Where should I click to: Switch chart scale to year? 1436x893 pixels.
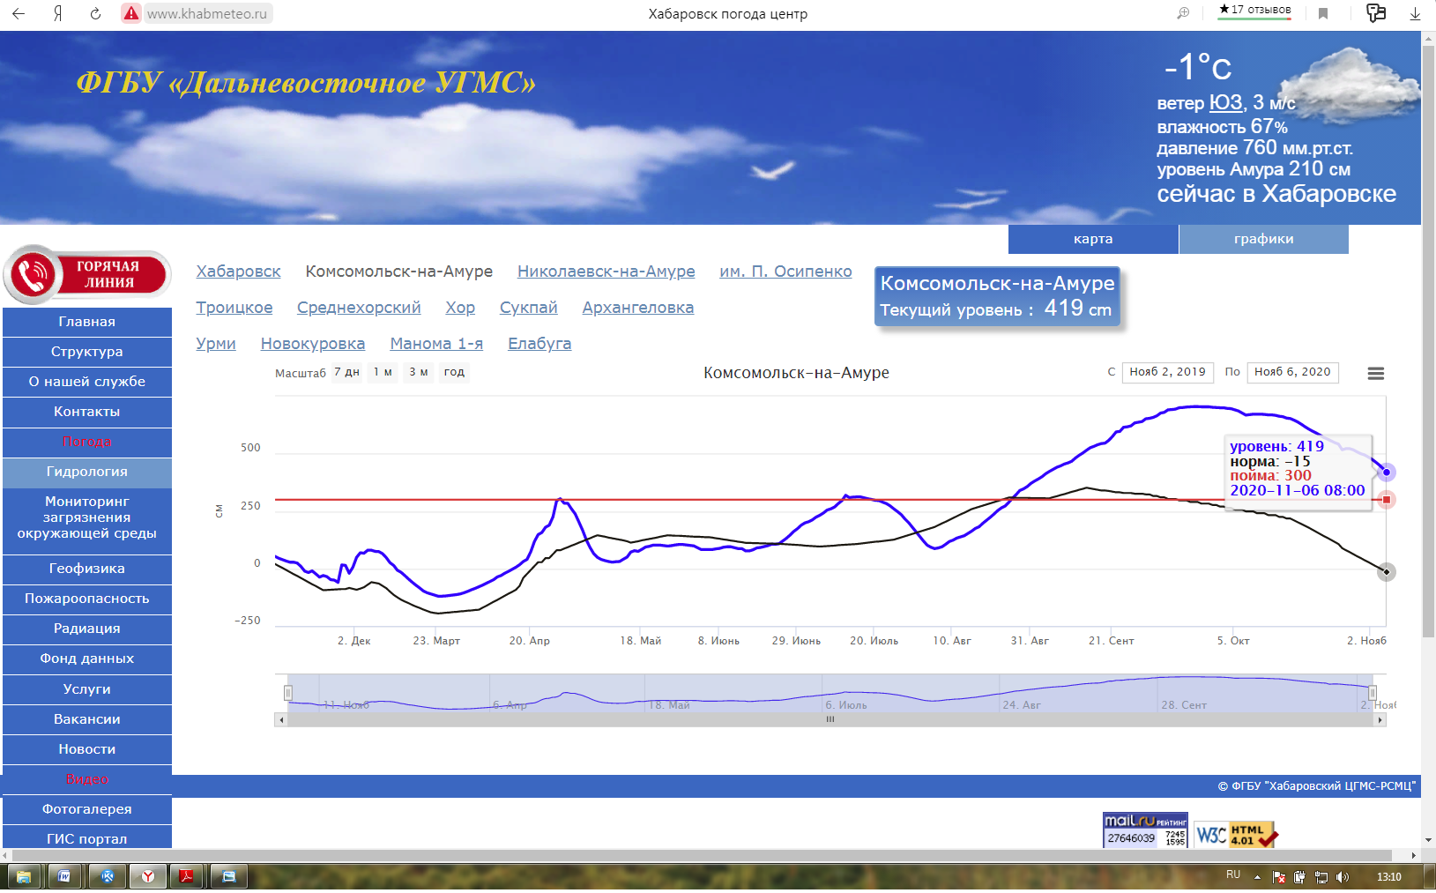click(454, 372)
